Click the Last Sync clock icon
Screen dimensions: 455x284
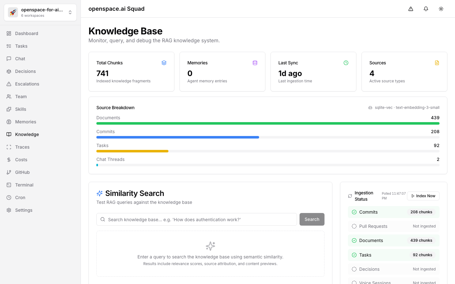pos(346,63)
